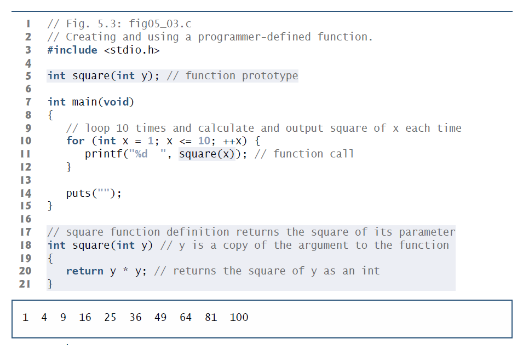
Task: Click the function prototype comment on line 5
Action: click(x=232, y=76)
